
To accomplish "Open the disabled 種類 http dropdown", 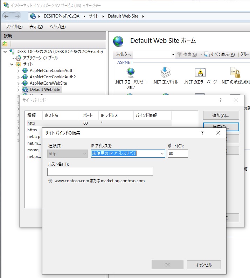I will (85, 153).
